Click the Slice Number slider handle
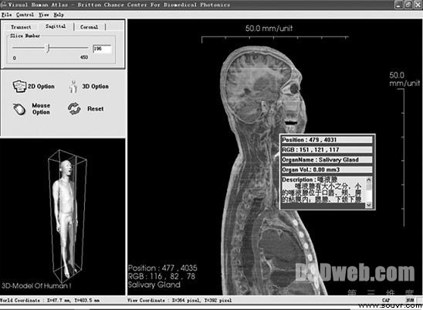Image resolution: width=423 pixels, height=310 pixels. coord(48,49)
